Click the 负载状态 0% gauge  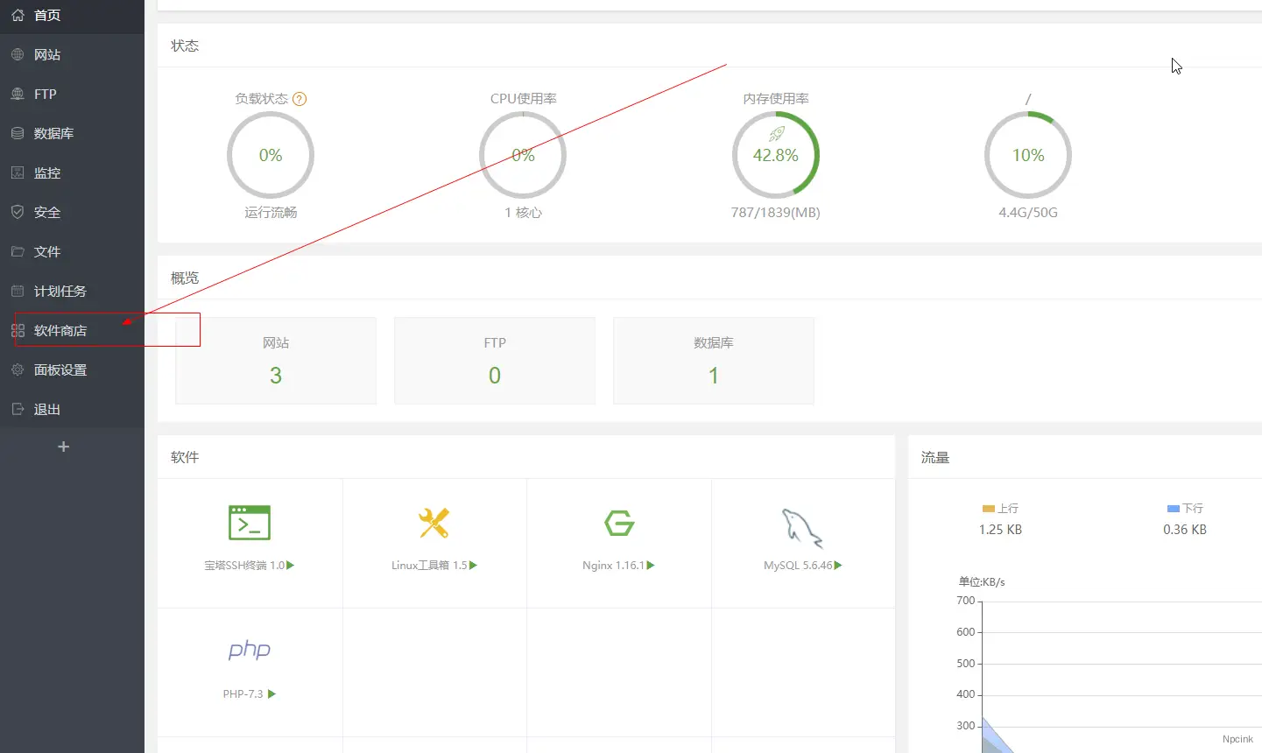[x=271, y=155]
